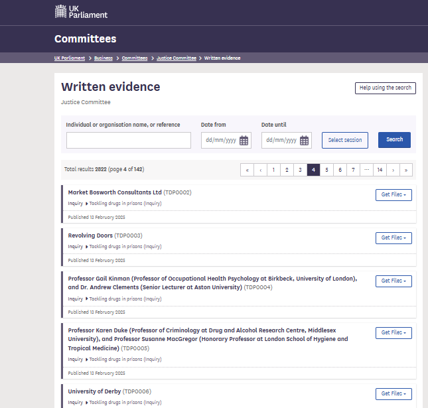
Task: Open Get Files for Professor Karen Duke
Action: coord(393,333)
